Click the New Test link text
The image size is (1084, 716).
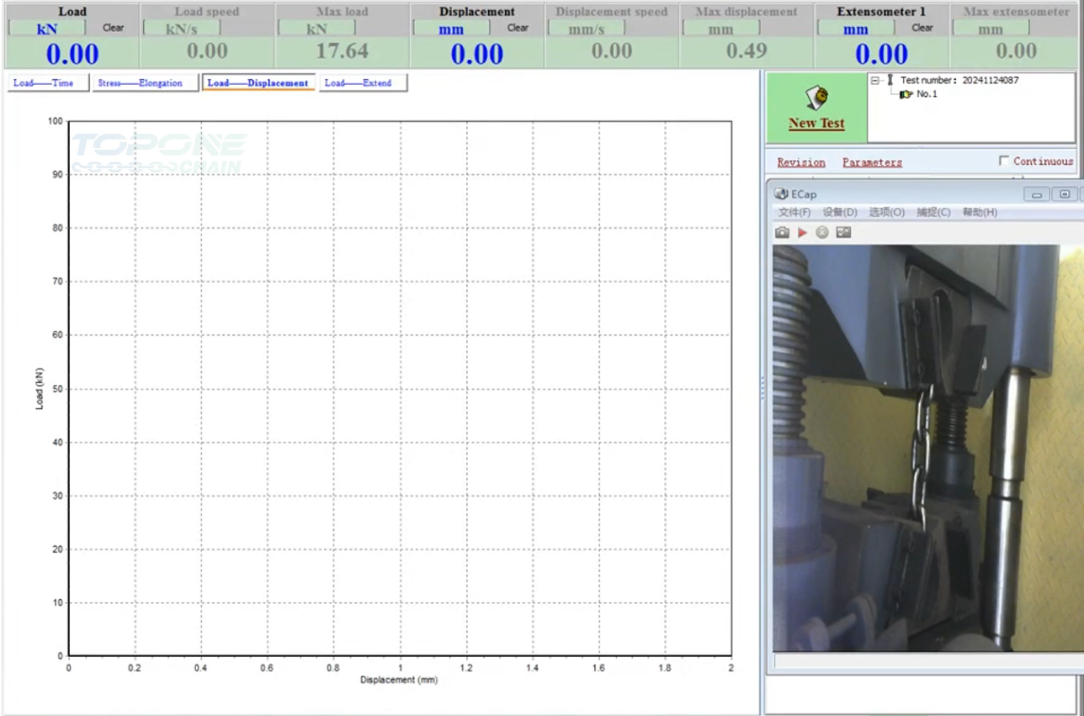coord(816,123)
